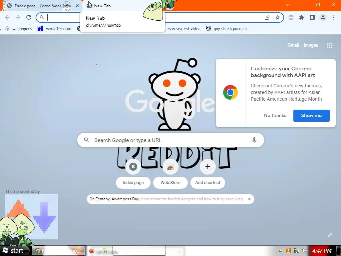The width and height of the screenshot is (341, 256).
Task: Open the Windows start menu
Action: tap(14, 251)
